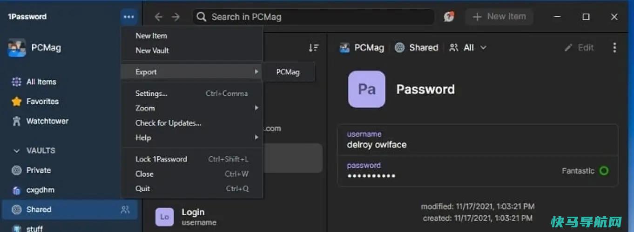The image size is (634, 232).
Task: Click the Edit button
Action: click(579, 47)
